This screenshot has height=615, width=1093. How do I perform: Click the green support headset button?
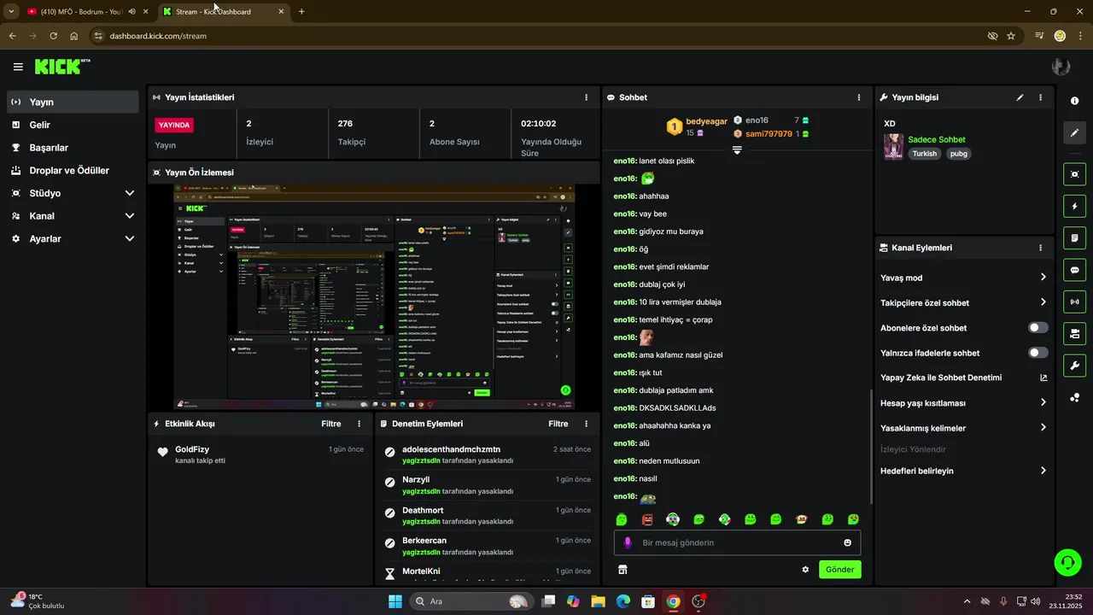(x=1067, y=562)
